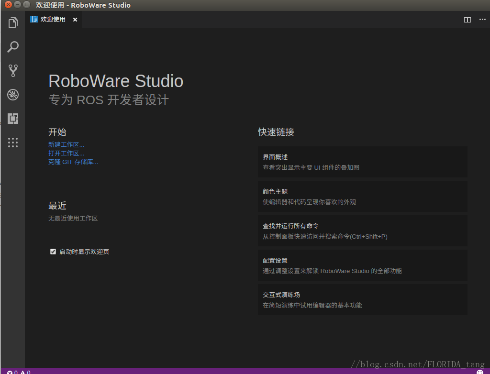
Task: Open the 查找并运行所有命令 card
Action: tap(363, 231)
